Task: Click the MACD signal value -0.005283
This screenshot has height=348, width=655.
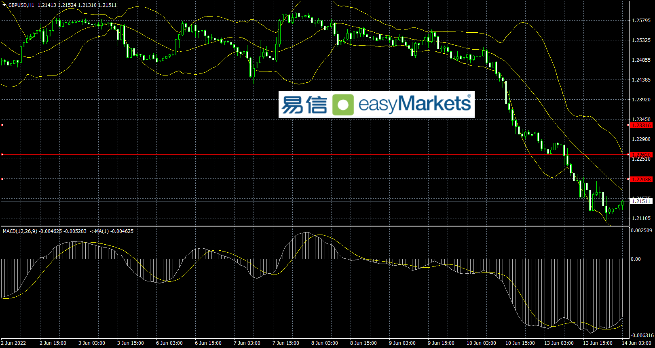Action: point(75,231)
